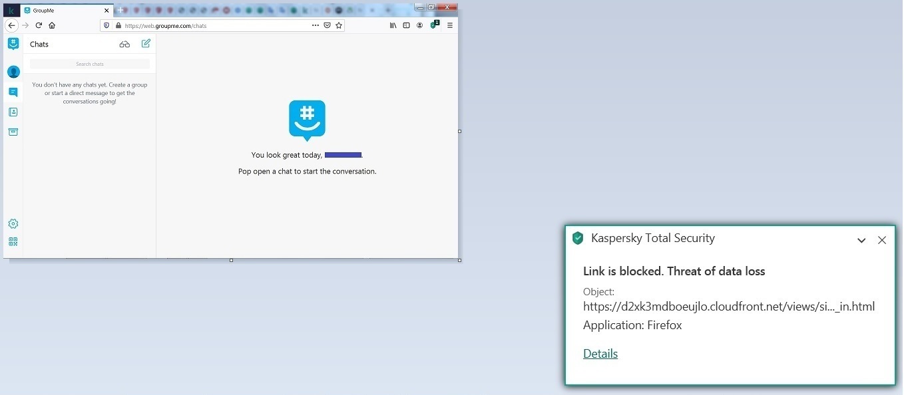Click the "Chats" panel heading

pos(39,45)
